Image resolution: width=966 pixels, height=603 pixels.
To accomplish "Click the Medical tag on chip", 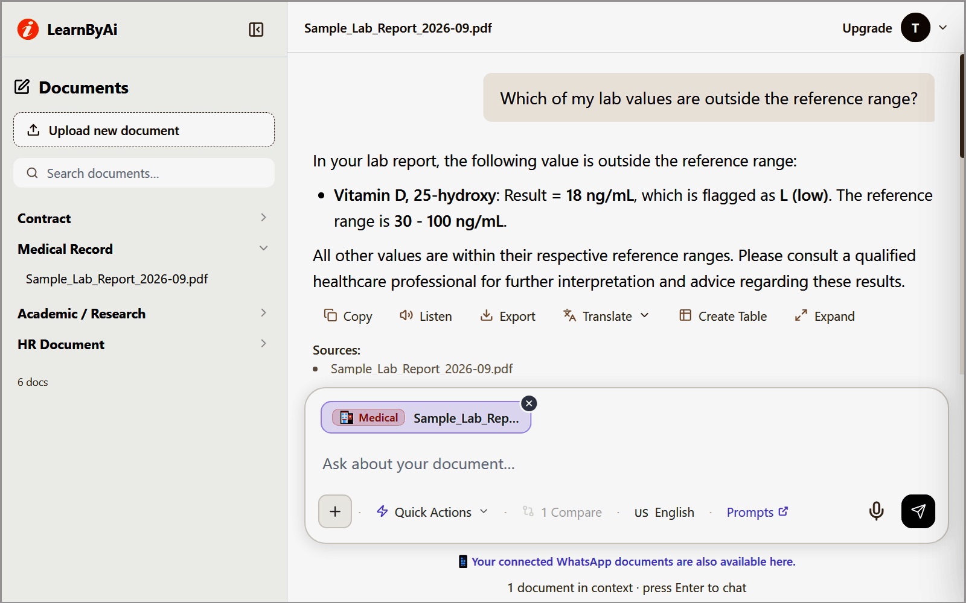I will click(x=368, y=418).
